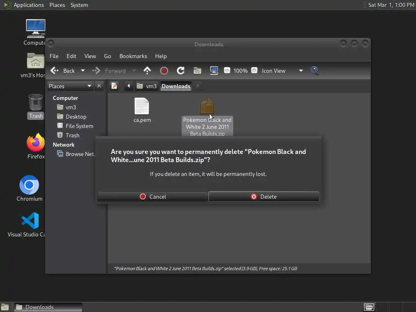Image resolution: width=416 pixels, height=312 pixels.
Task: Go up to parent folder
Action: [x=147, y=71]
